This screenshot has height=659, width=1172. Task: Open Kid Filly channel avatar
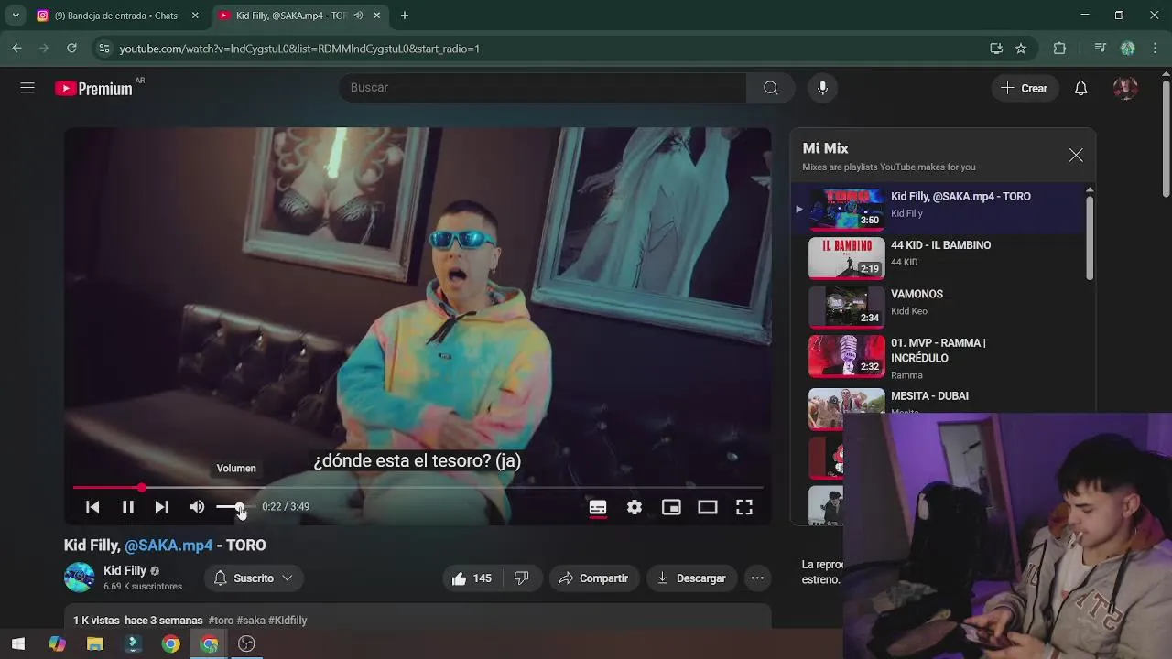point(80,578)
